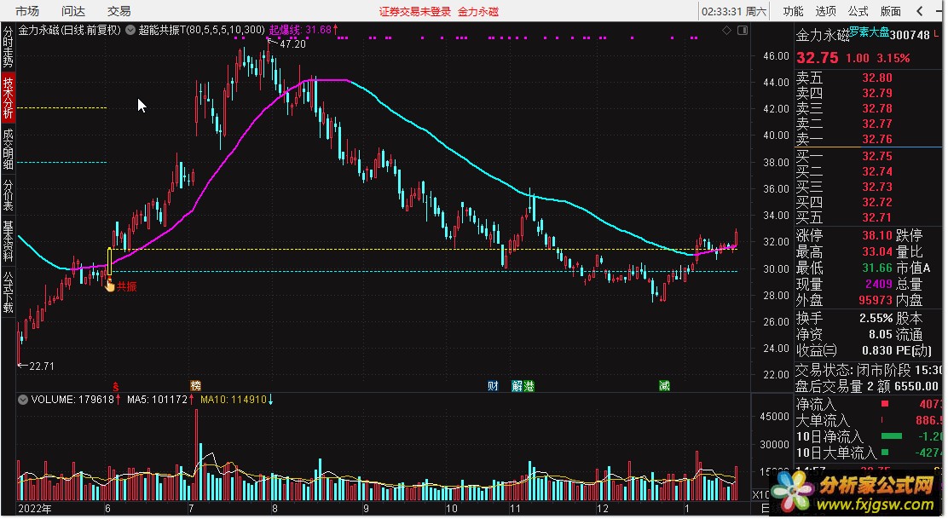The height and width of the screenshot is (519, 948).
Task: Open the 选项 menu
Action: pos(825,11)
